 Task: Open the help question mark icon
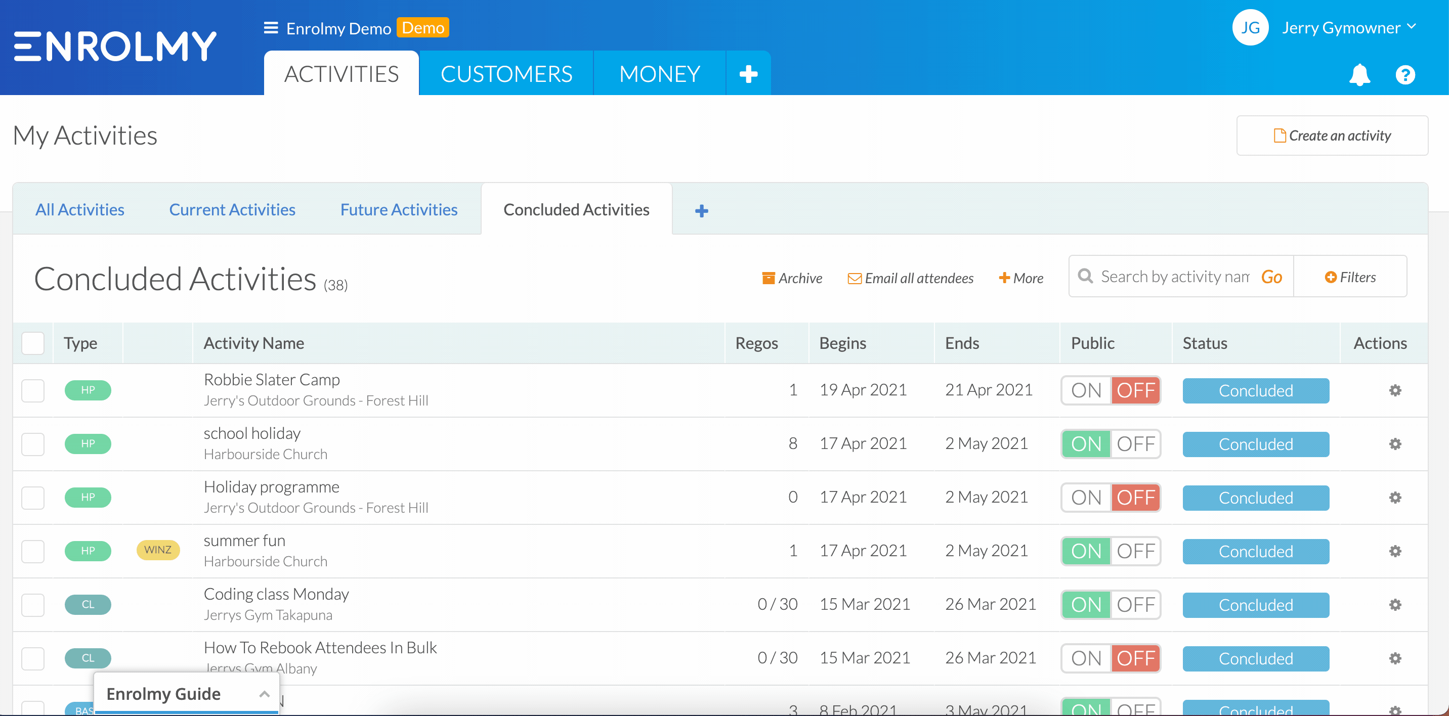tap(1405, 75)
